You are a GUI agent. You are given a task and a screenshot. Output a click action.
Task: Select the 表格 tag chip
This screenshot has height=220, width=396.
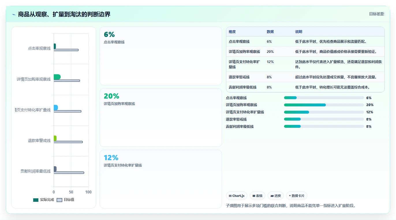coord(257,196)
